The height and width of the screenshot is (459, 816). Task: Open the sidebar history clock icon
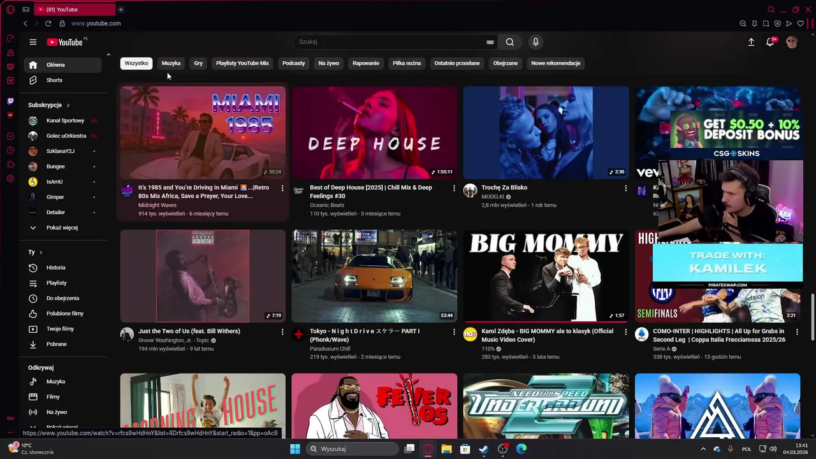pyautogui.click(x=10, y=150)
